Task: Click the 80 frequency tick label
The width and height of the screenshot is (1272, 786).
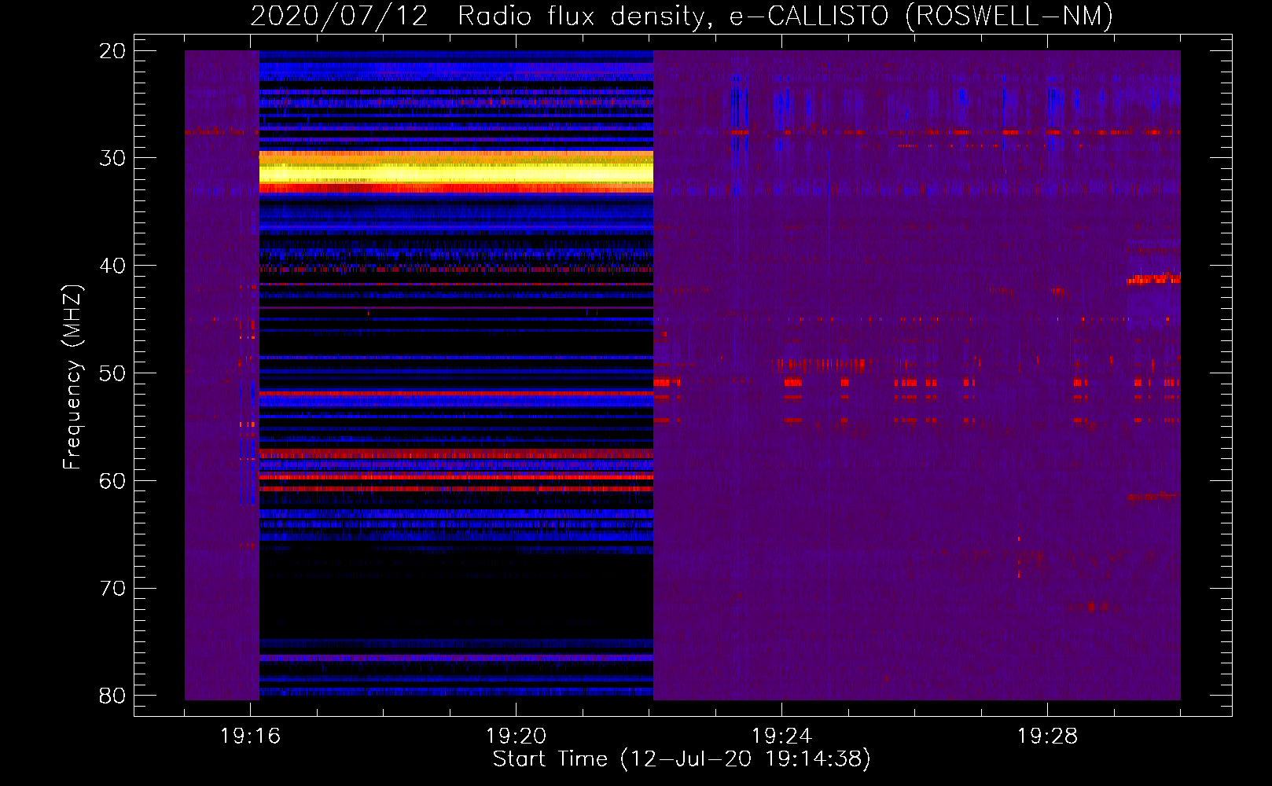Action: tap(112, 696)
